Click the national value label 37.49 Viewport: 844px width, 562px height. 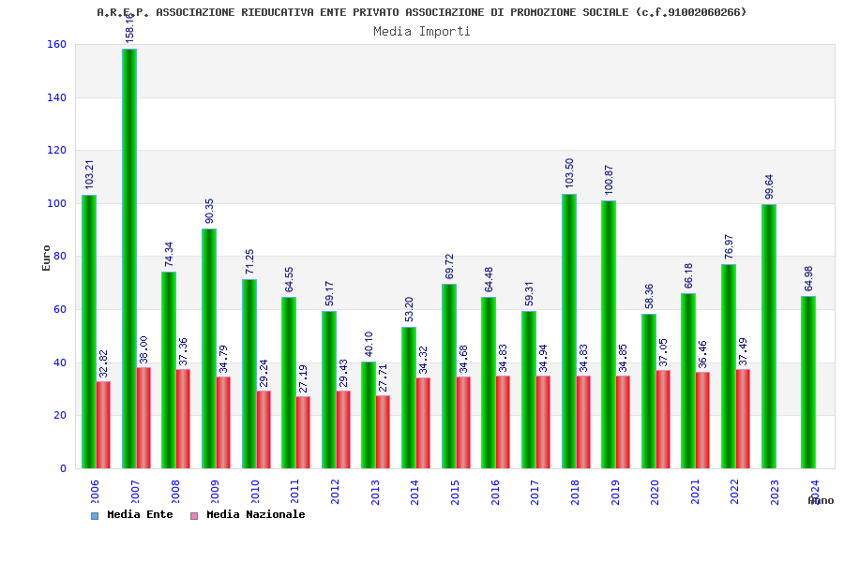pyautogui.click(x=743, y=352)
